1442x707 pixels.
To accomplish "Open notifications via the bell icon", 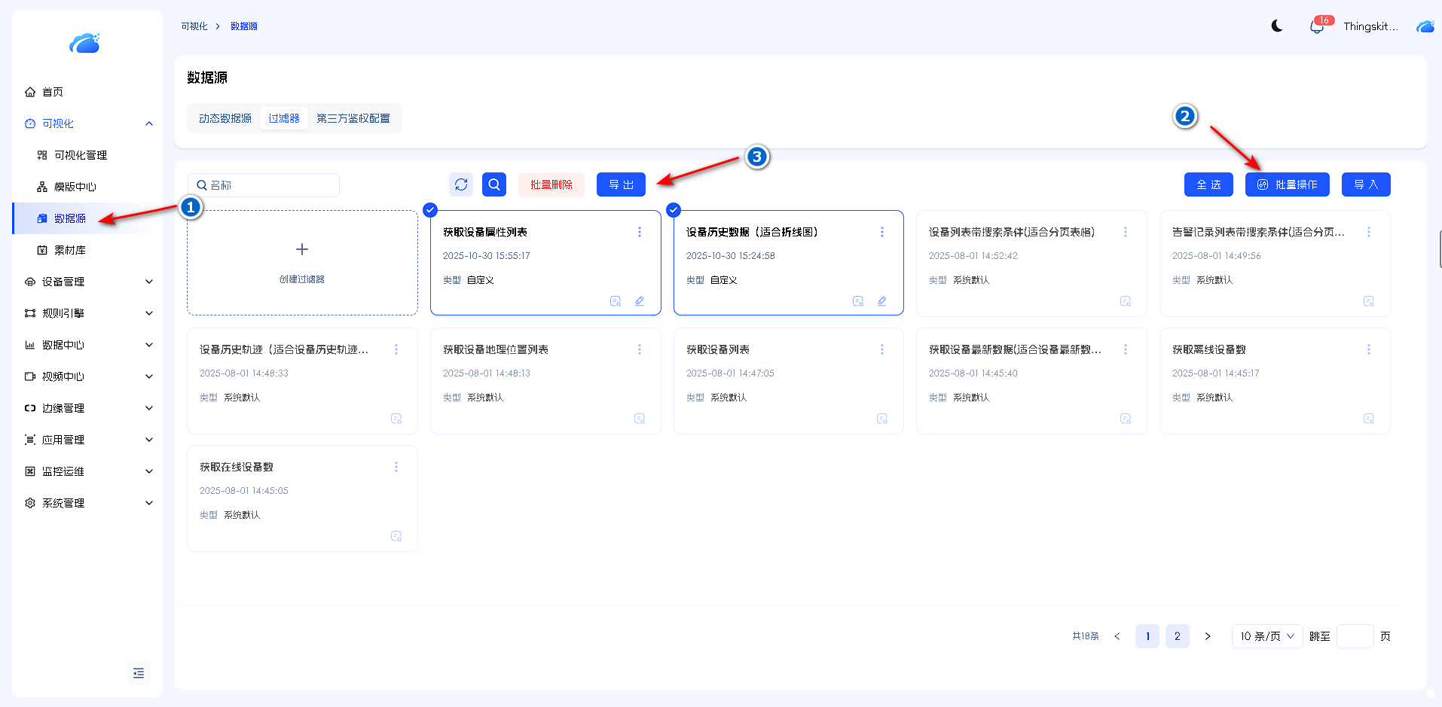I will click(1316, 27).
